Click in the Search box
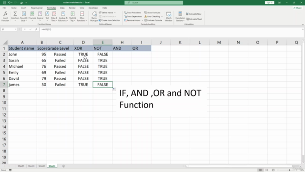 153,3
